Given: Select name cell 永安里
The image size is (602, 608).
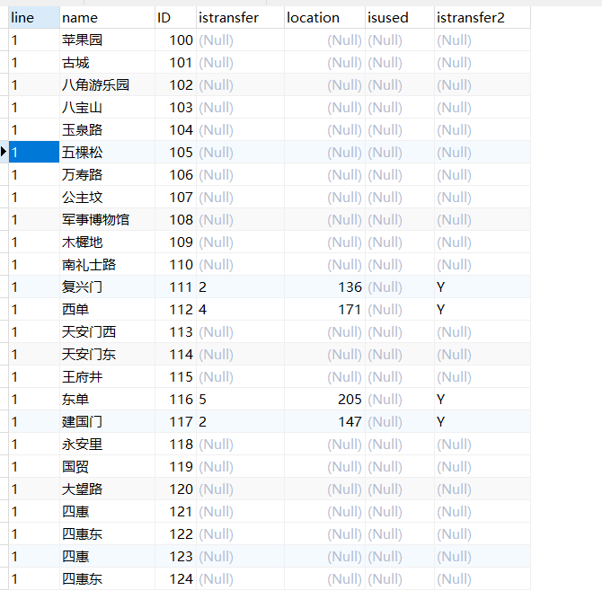Looking at the screenshot, I should tap(107, 445).
